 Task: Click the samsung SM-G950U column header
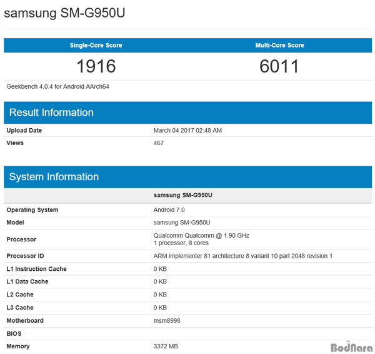[x=182, y=195]
